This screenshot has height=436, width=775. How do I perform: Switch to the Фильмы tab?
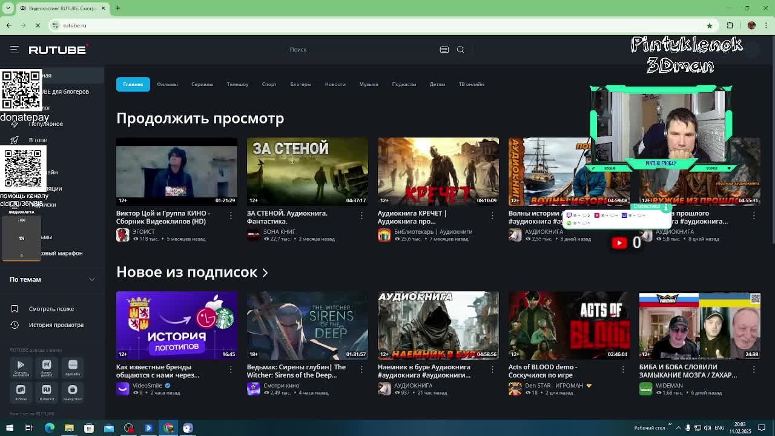point(167,84)
